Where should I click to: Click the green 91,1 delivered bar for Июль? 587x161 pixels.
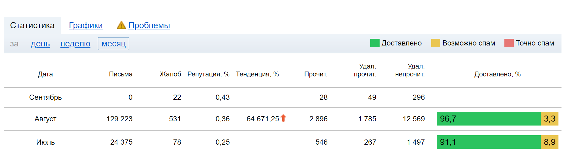[489, 142]
